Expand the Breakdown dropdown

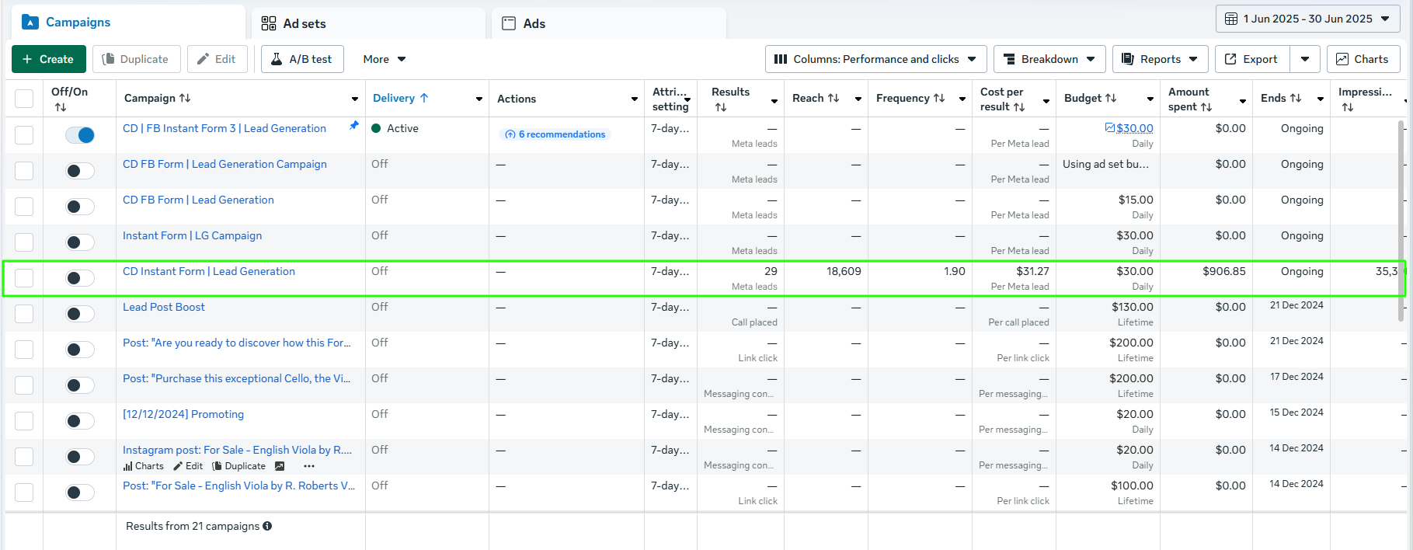point(1049,59)
